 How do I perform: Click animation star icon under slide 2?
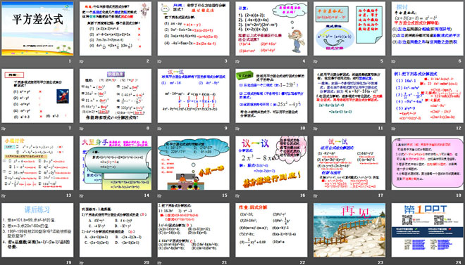tap(82, 62)
